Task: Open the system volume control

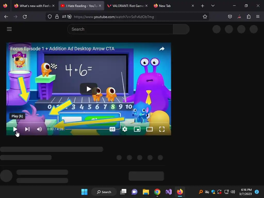Action: click(233, 192)
